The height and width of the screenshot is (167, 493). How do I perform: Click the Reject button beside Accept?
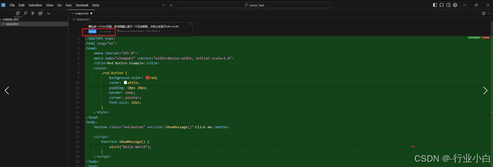tap(106, 31)
